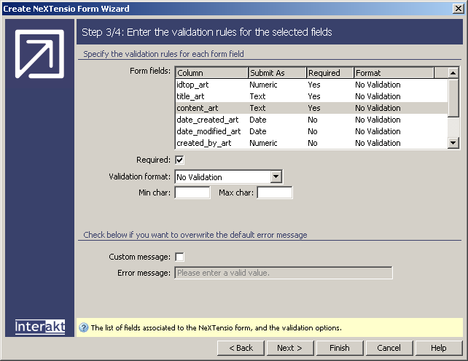Select the idtop_art row
Screen dimensions: 468x361
click(311, 85)
